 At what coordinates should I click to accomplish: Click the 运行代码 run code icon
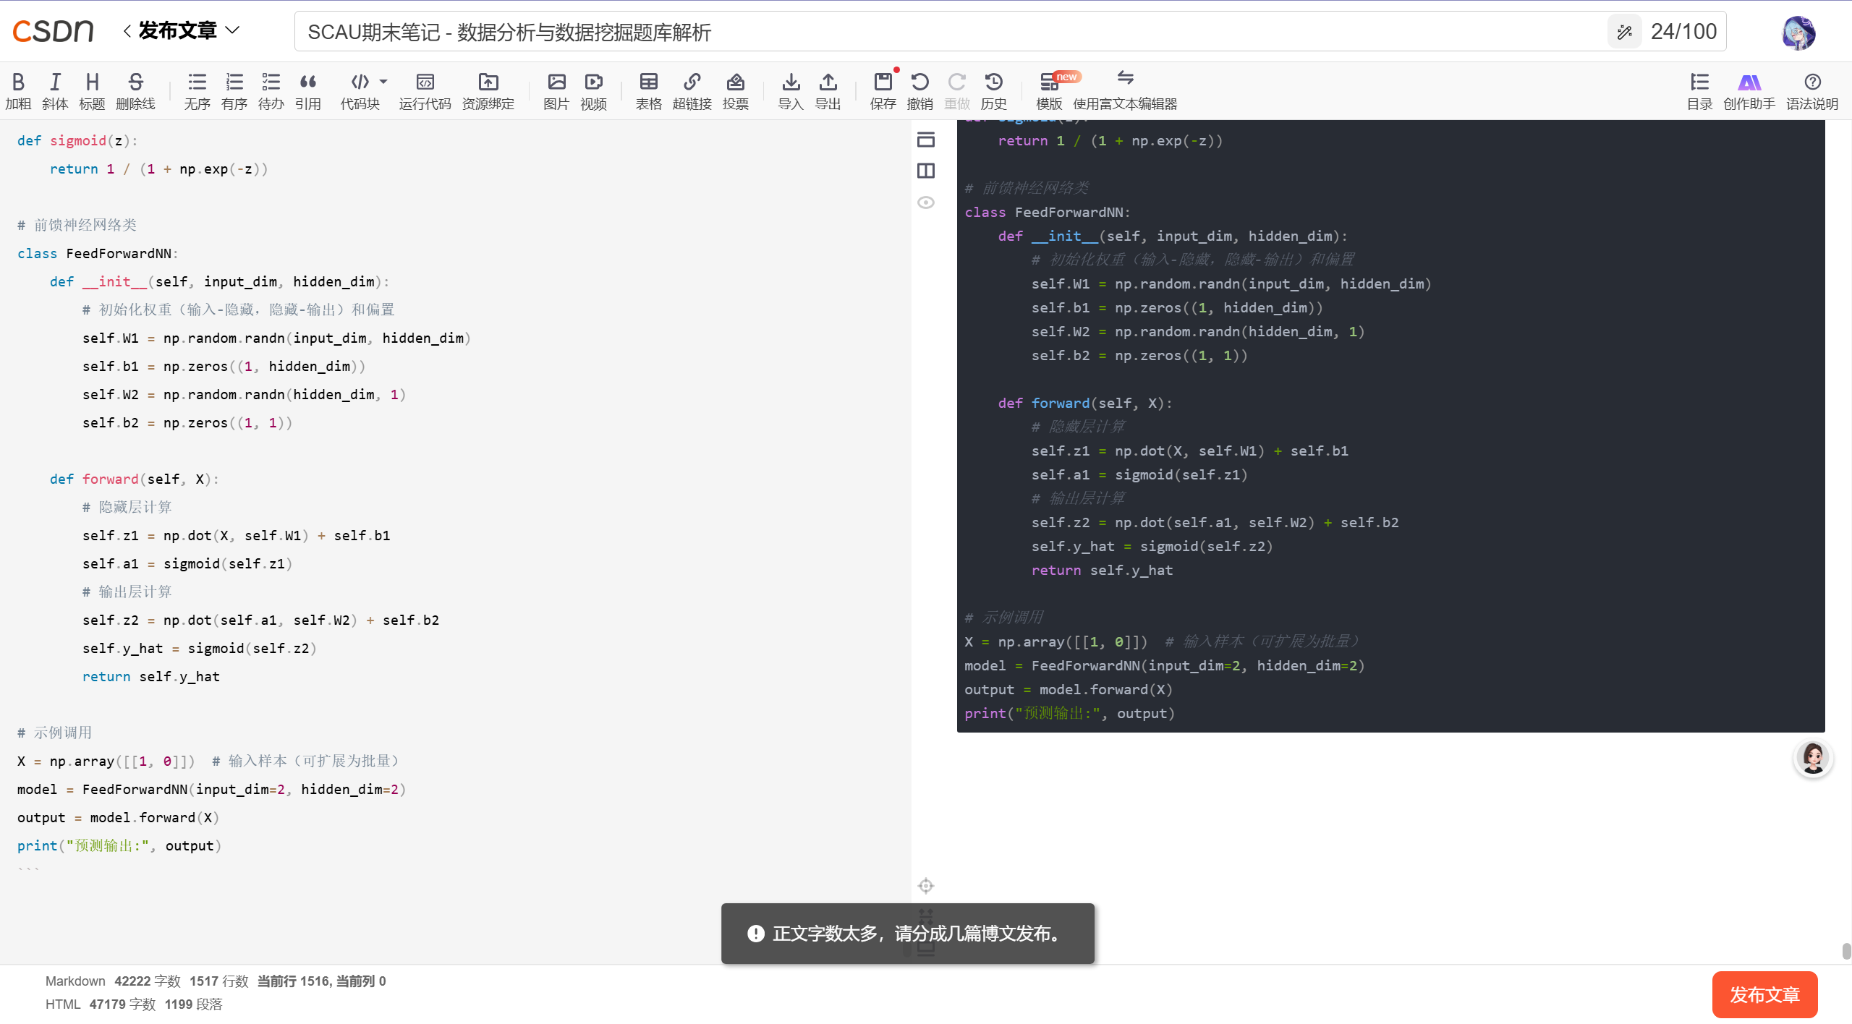[425, 91]
